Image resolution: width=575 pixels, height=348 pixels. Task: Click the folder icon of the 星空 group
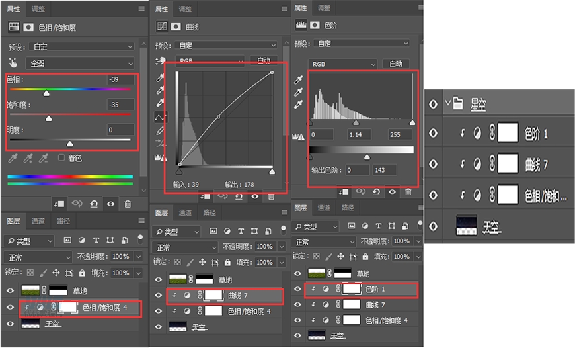(457, 103)
